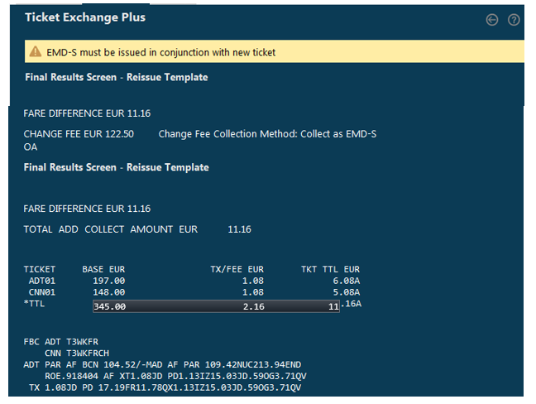Screen dimensions: 536x404
Task: Click the second Final Results Screen heading
Action: point(117,167)
